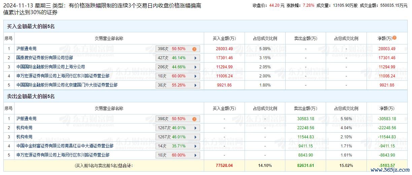Expand arrow for 北京建国门外大街证券营业部 stats
Image resolution: width=412 pixels, height=175 pixels.
[x=195, y=85]
